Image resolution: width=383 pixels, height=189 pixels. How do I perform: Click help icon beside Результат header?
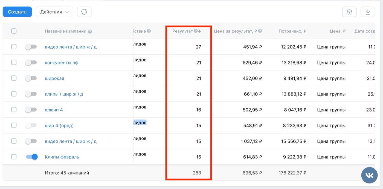[196, 31]
